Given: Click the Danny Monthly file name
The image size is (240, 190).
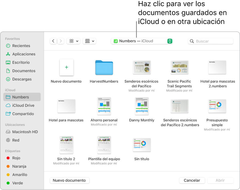Looking at the screenshot, I should [142, 120].
